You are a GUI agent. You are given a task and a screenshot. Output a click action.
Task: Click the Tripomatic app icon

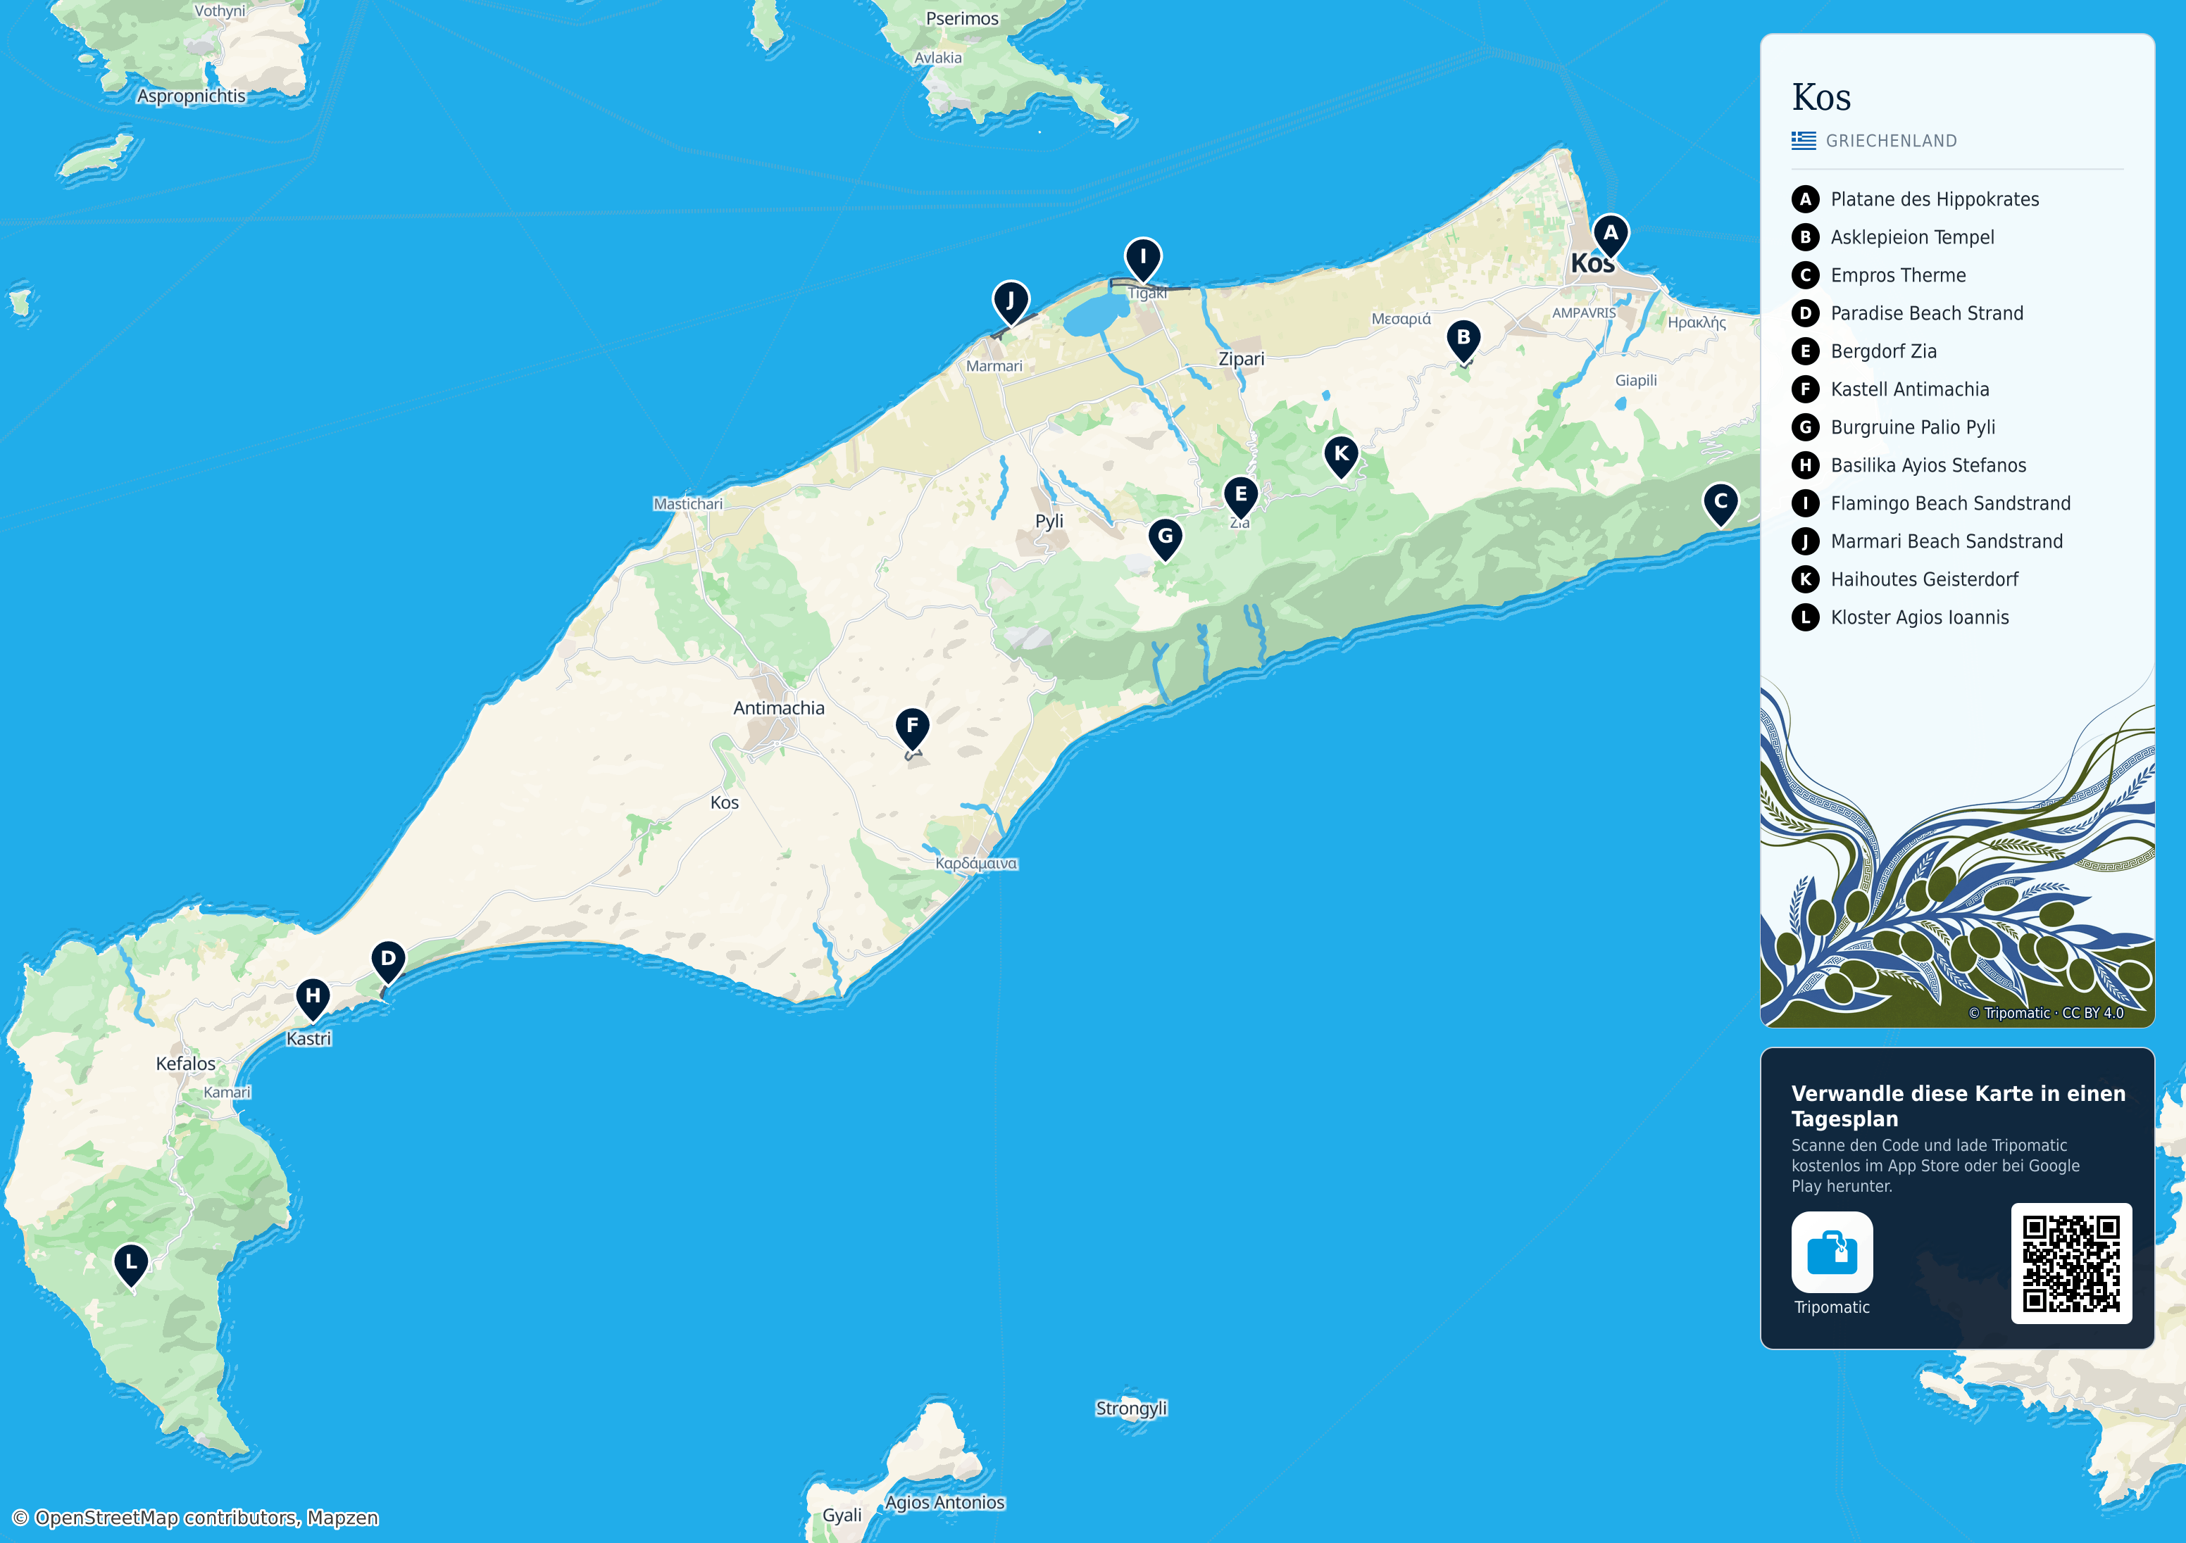1832,1252
